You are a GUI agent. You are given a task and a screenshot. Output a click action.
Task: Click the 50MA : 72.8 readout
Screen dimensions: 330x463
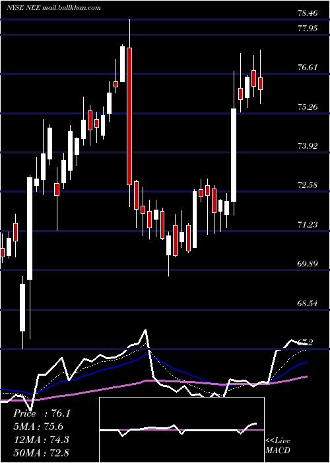click(x=41, y=452)
